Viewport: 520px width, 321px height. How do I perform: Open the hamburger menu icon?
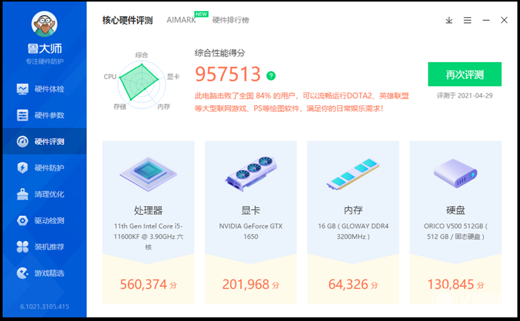pos(467,20)
